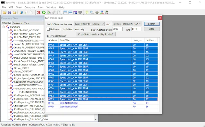This screenshot has width=205, height=127.
Task: Click the Search button
Action: coord(152,24)
